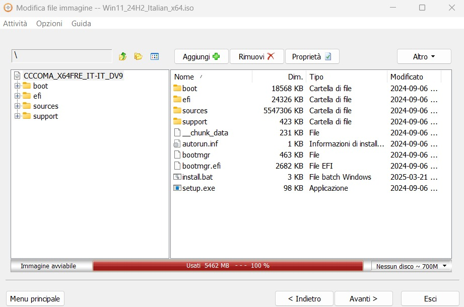The width and height of the screenshot is (464, 307).
Task: Click the used space progress bar
Action: [x=228, y=266]
